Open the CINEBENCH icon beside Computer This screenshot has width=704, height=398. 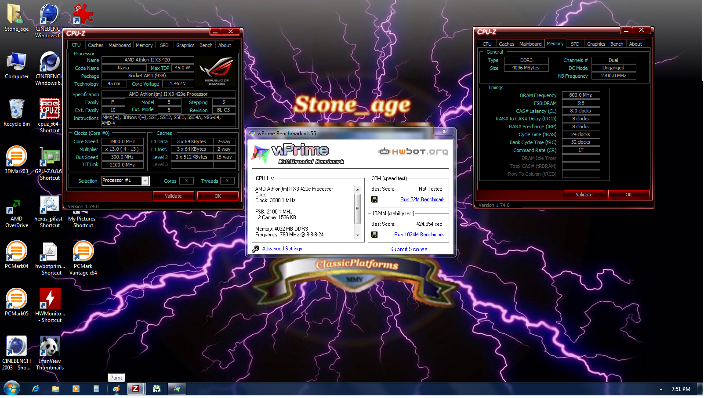[x=50, y=68]
